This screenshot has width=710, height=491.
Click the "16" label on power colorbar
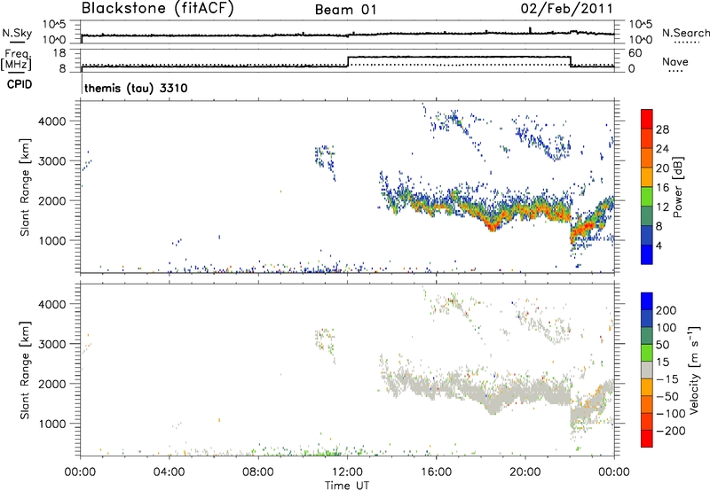(x=662, y=188)
